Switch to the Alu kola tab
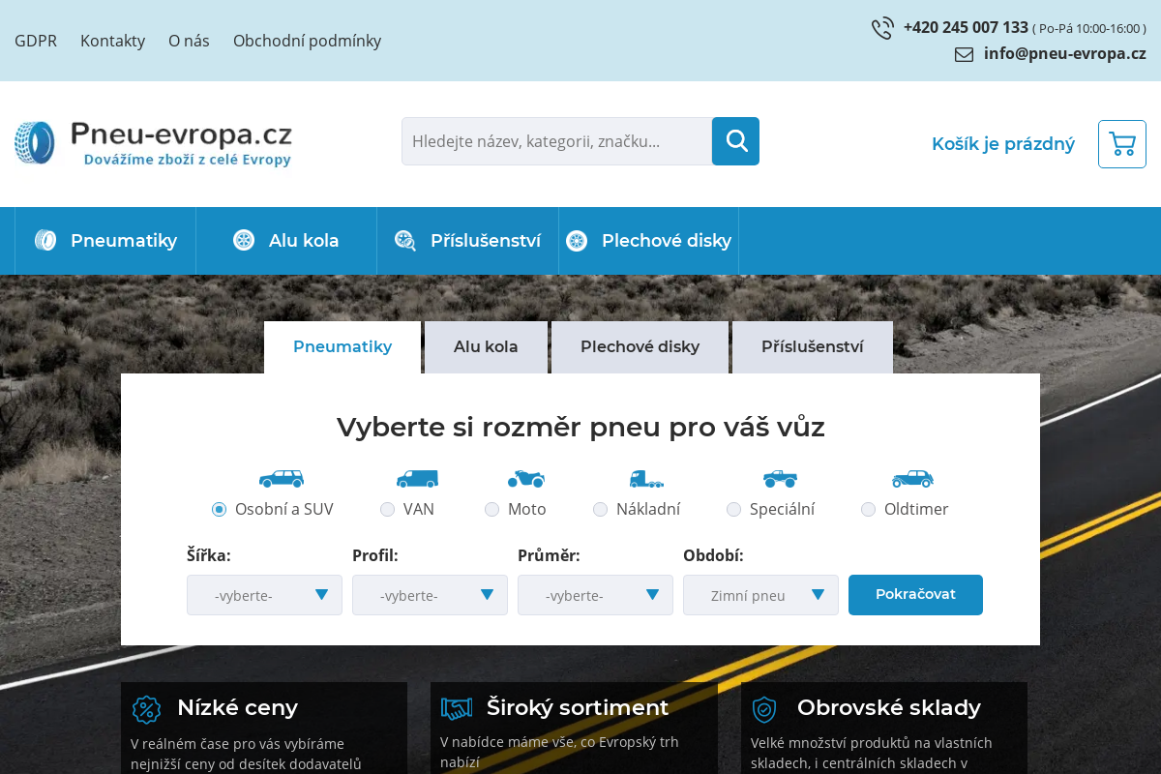The width and height of the screenshot is (1161, 774). tap(486, 346)
